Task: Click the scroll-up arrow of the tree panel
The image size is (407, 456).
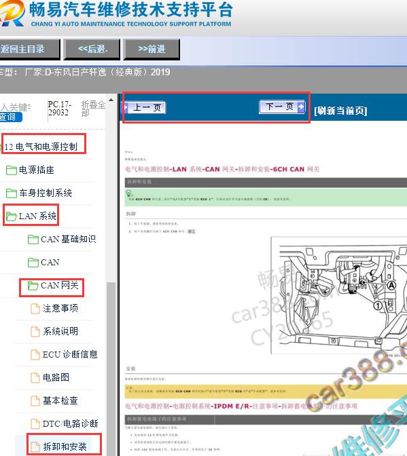Action: [111, 100]
